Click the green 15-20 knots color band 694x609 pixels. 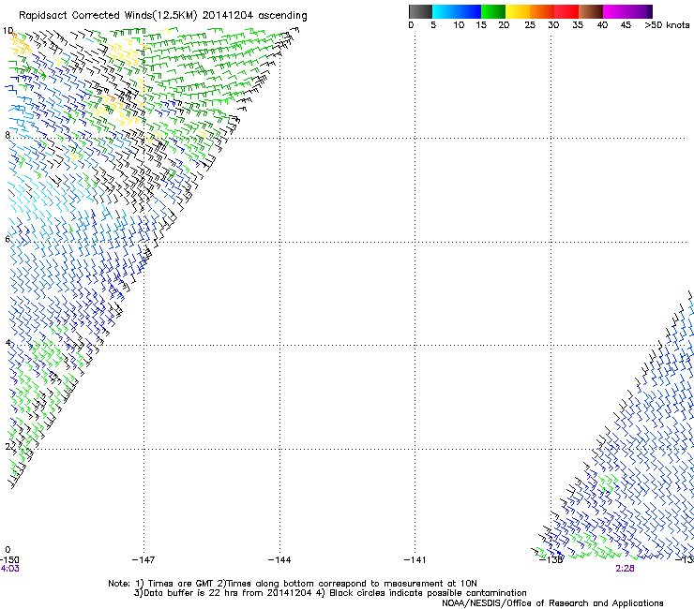tap(493, 11)
